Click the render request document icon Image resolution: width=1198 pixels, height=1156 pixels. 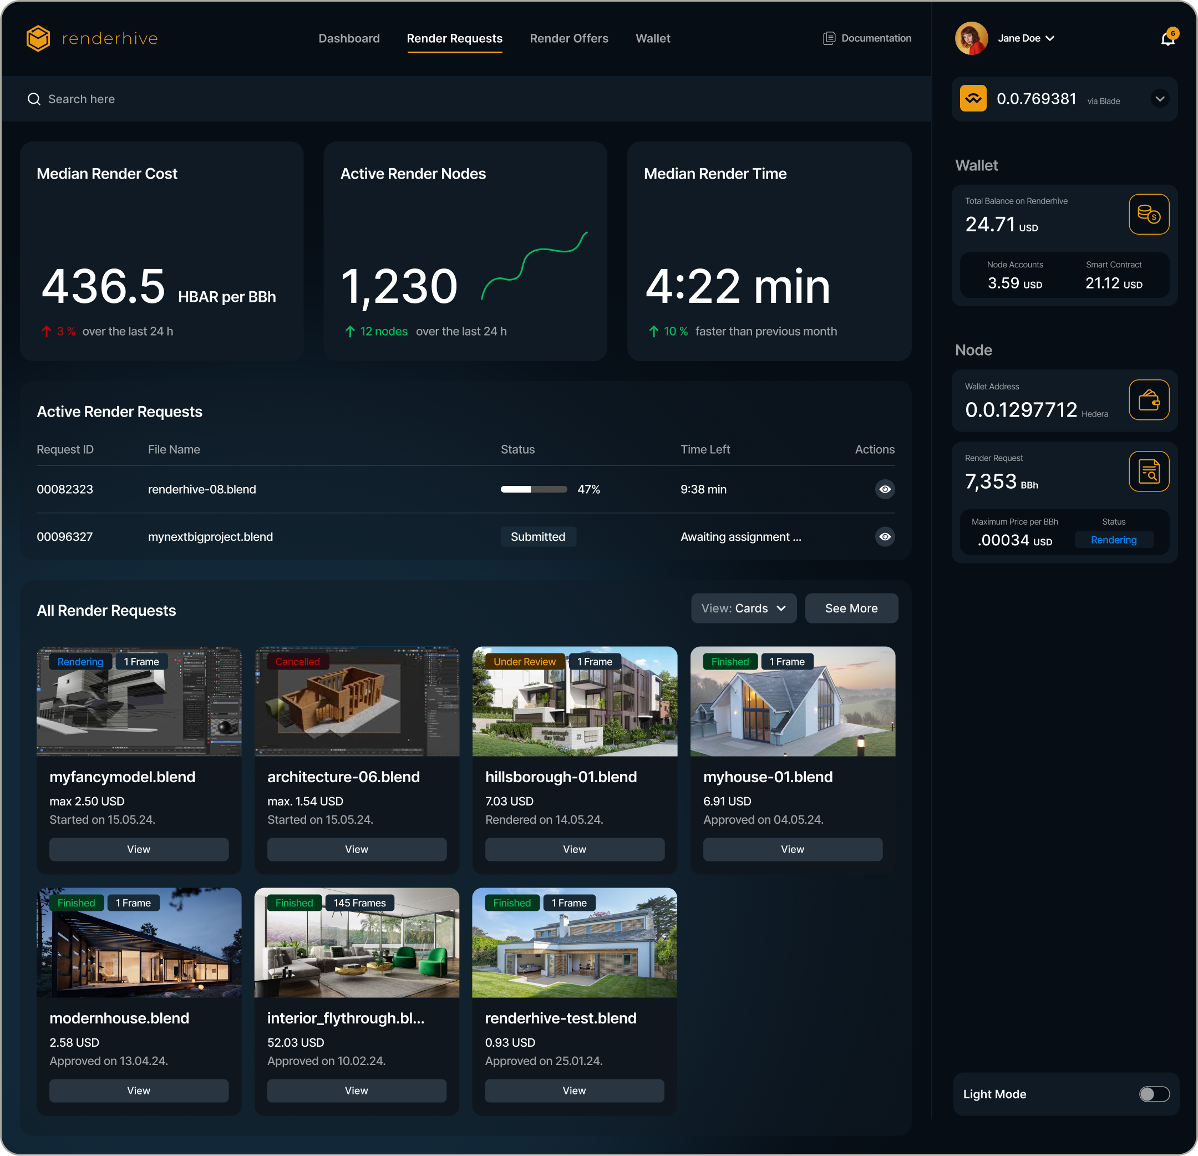tap(1149, 471)
